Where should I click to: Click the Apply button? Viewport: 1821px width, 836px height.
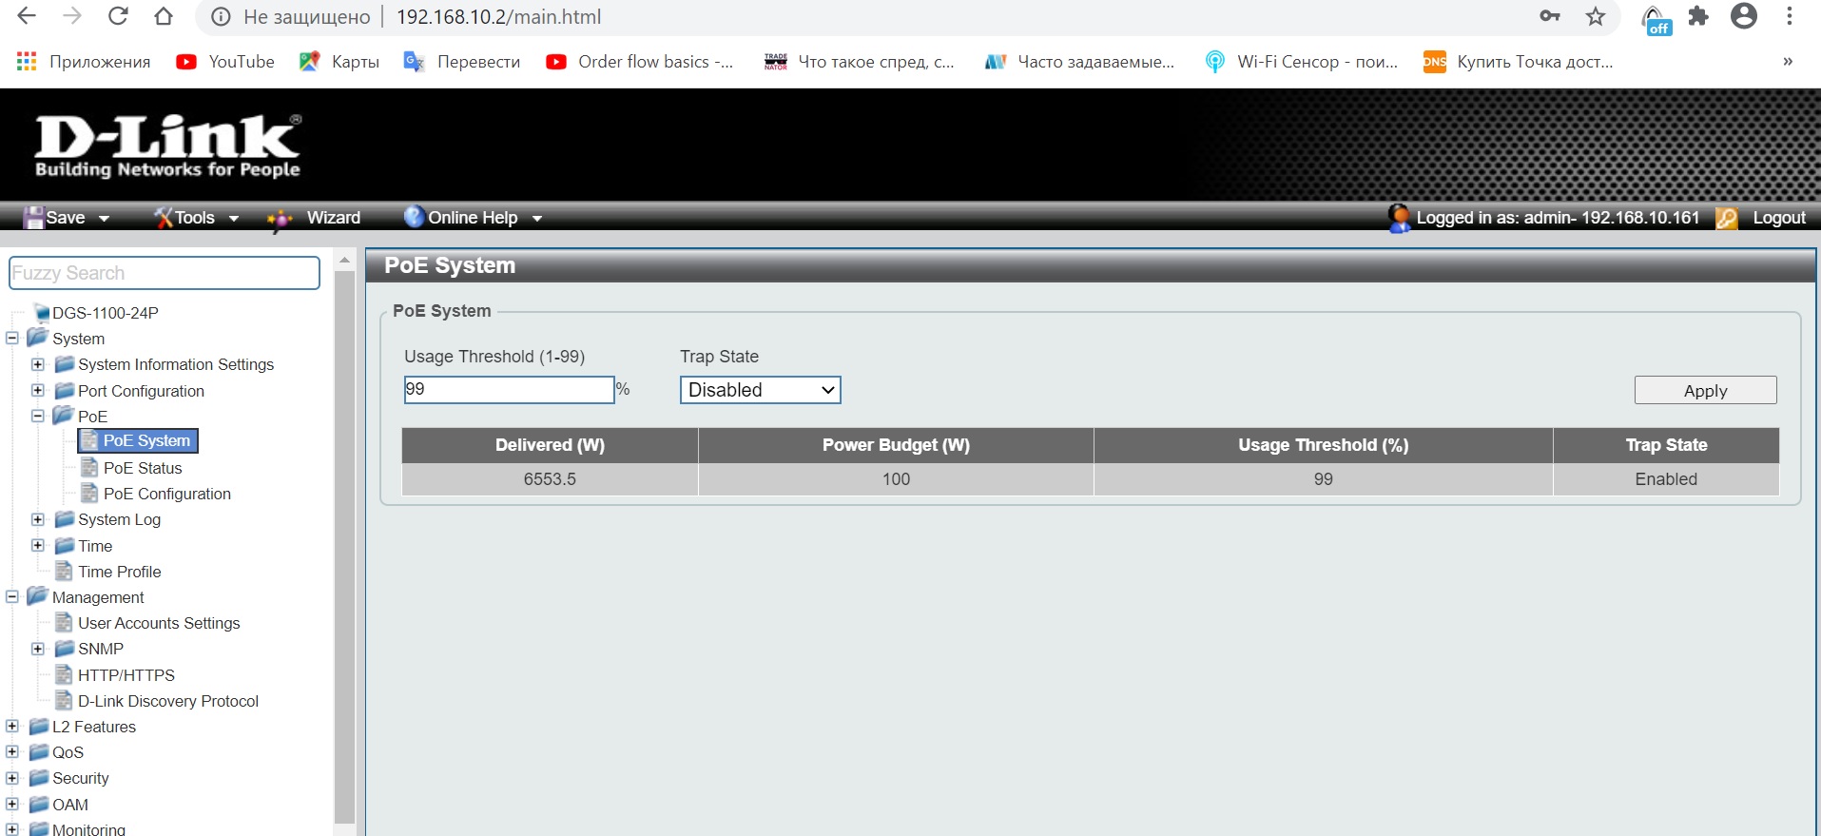click(x=1705, y=391)
